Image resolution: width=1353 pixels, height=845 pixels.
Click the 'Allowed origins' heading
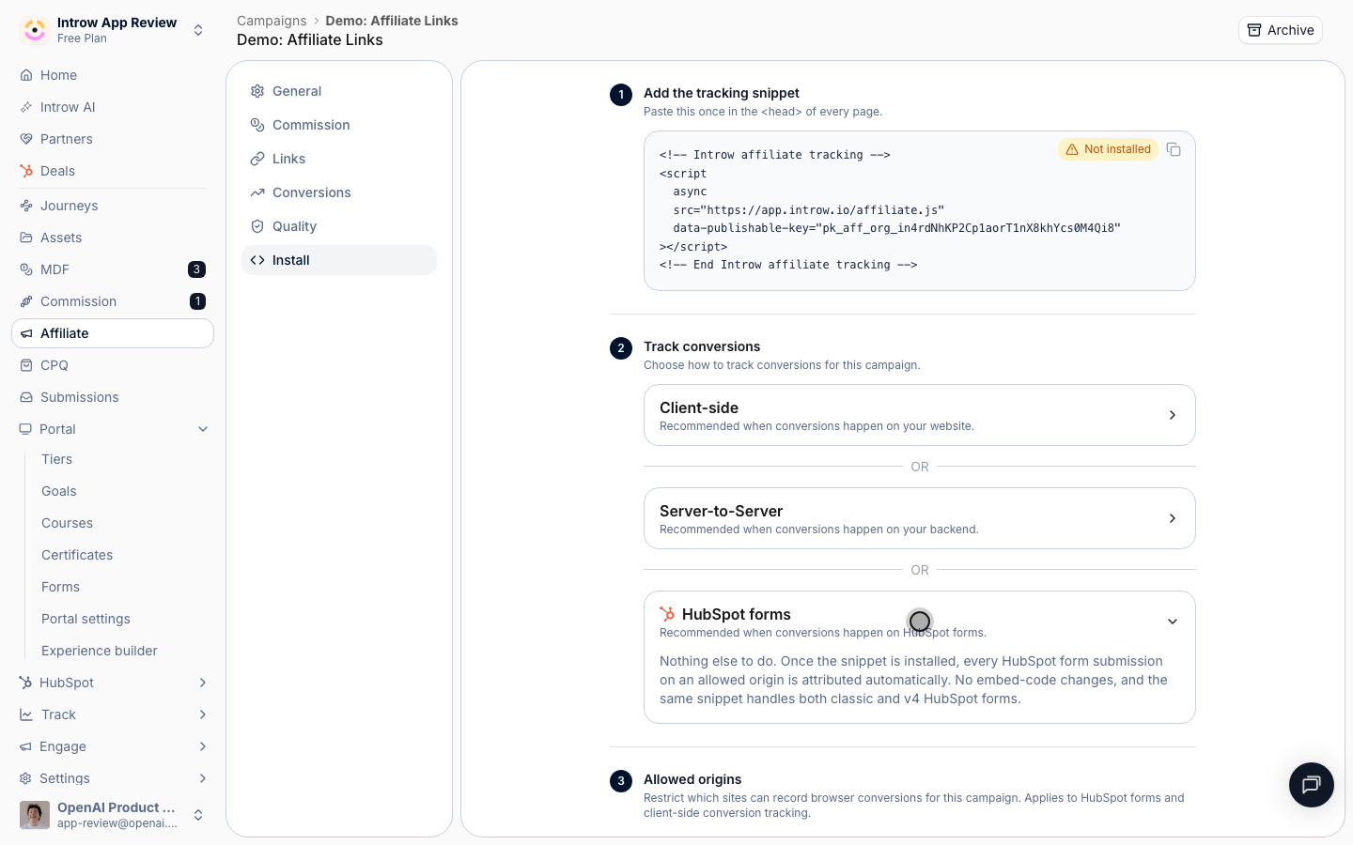click(692, 779)
